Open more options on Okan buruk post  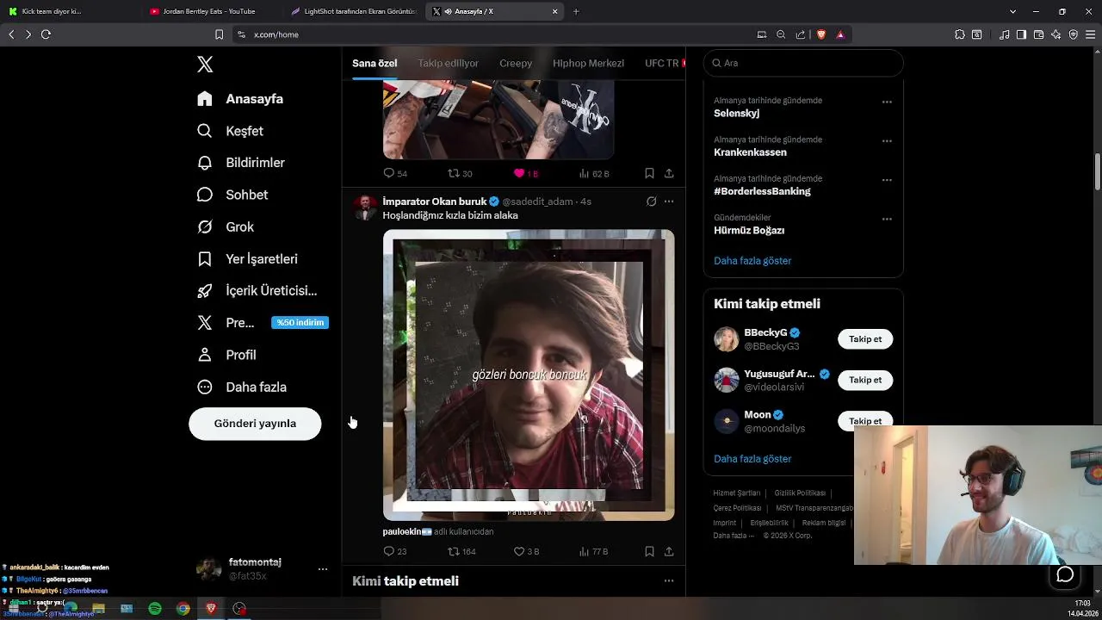669,201
